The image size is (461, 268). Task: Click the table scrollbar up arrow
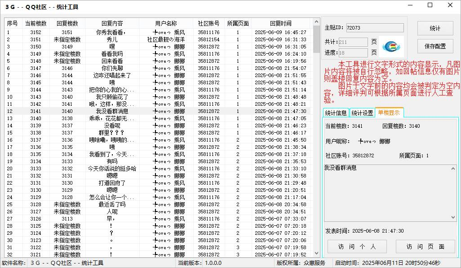point(316,22)
